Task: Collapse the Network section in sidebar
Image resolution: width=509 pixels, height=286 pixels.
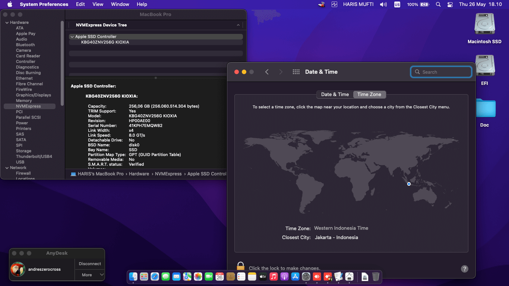Action: pyautogui.click(x=7, y=168)
